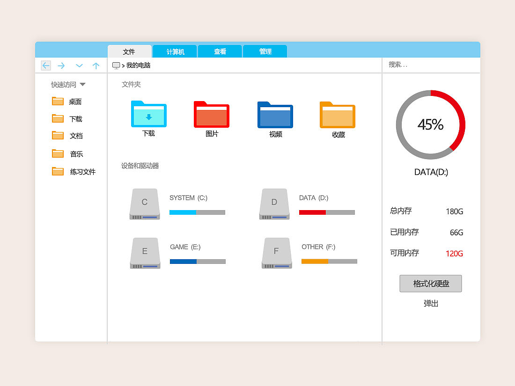Image resolution: width=515 pixels, height=386 pixels.
Task: Click the 设备和驱动器 section heading
Action: click(140, 166)
